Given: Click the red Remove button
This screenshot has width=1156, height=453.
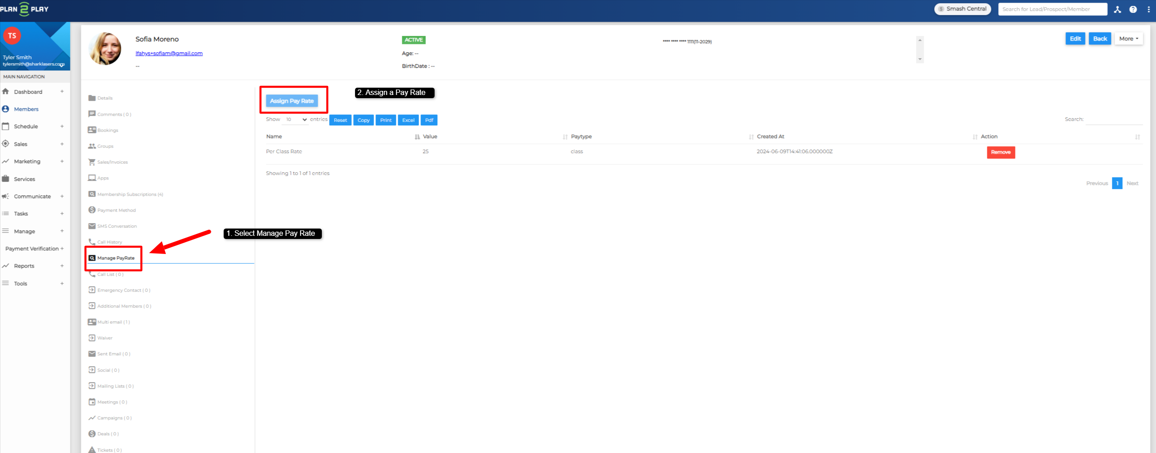Looking at the screenshot, I should pyautogui.click(x=1001, y=152).
